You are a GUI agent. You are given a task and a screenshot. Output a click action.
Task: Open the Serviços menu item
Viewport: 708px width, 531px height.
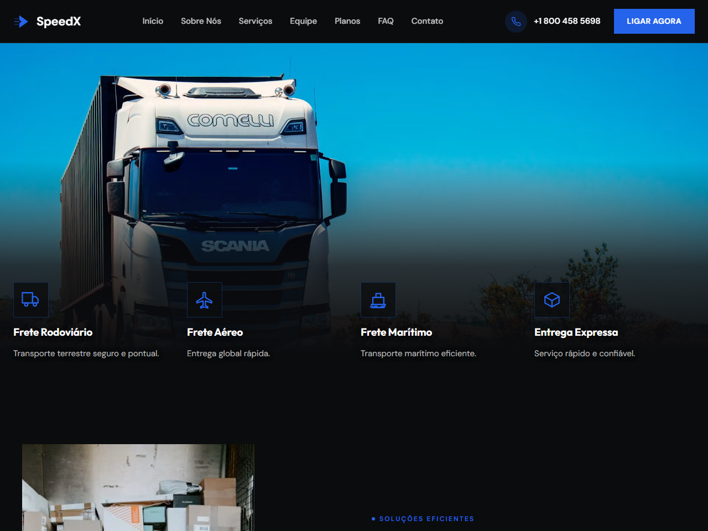(256, 21)
